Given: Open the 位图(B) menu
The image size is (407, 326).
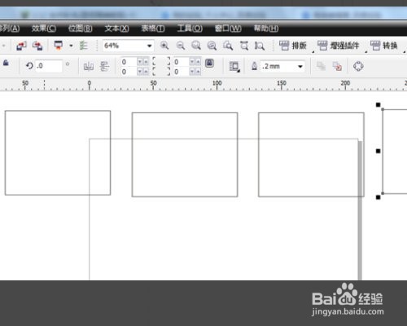Looking at the screenshot, I should (81, 29).
